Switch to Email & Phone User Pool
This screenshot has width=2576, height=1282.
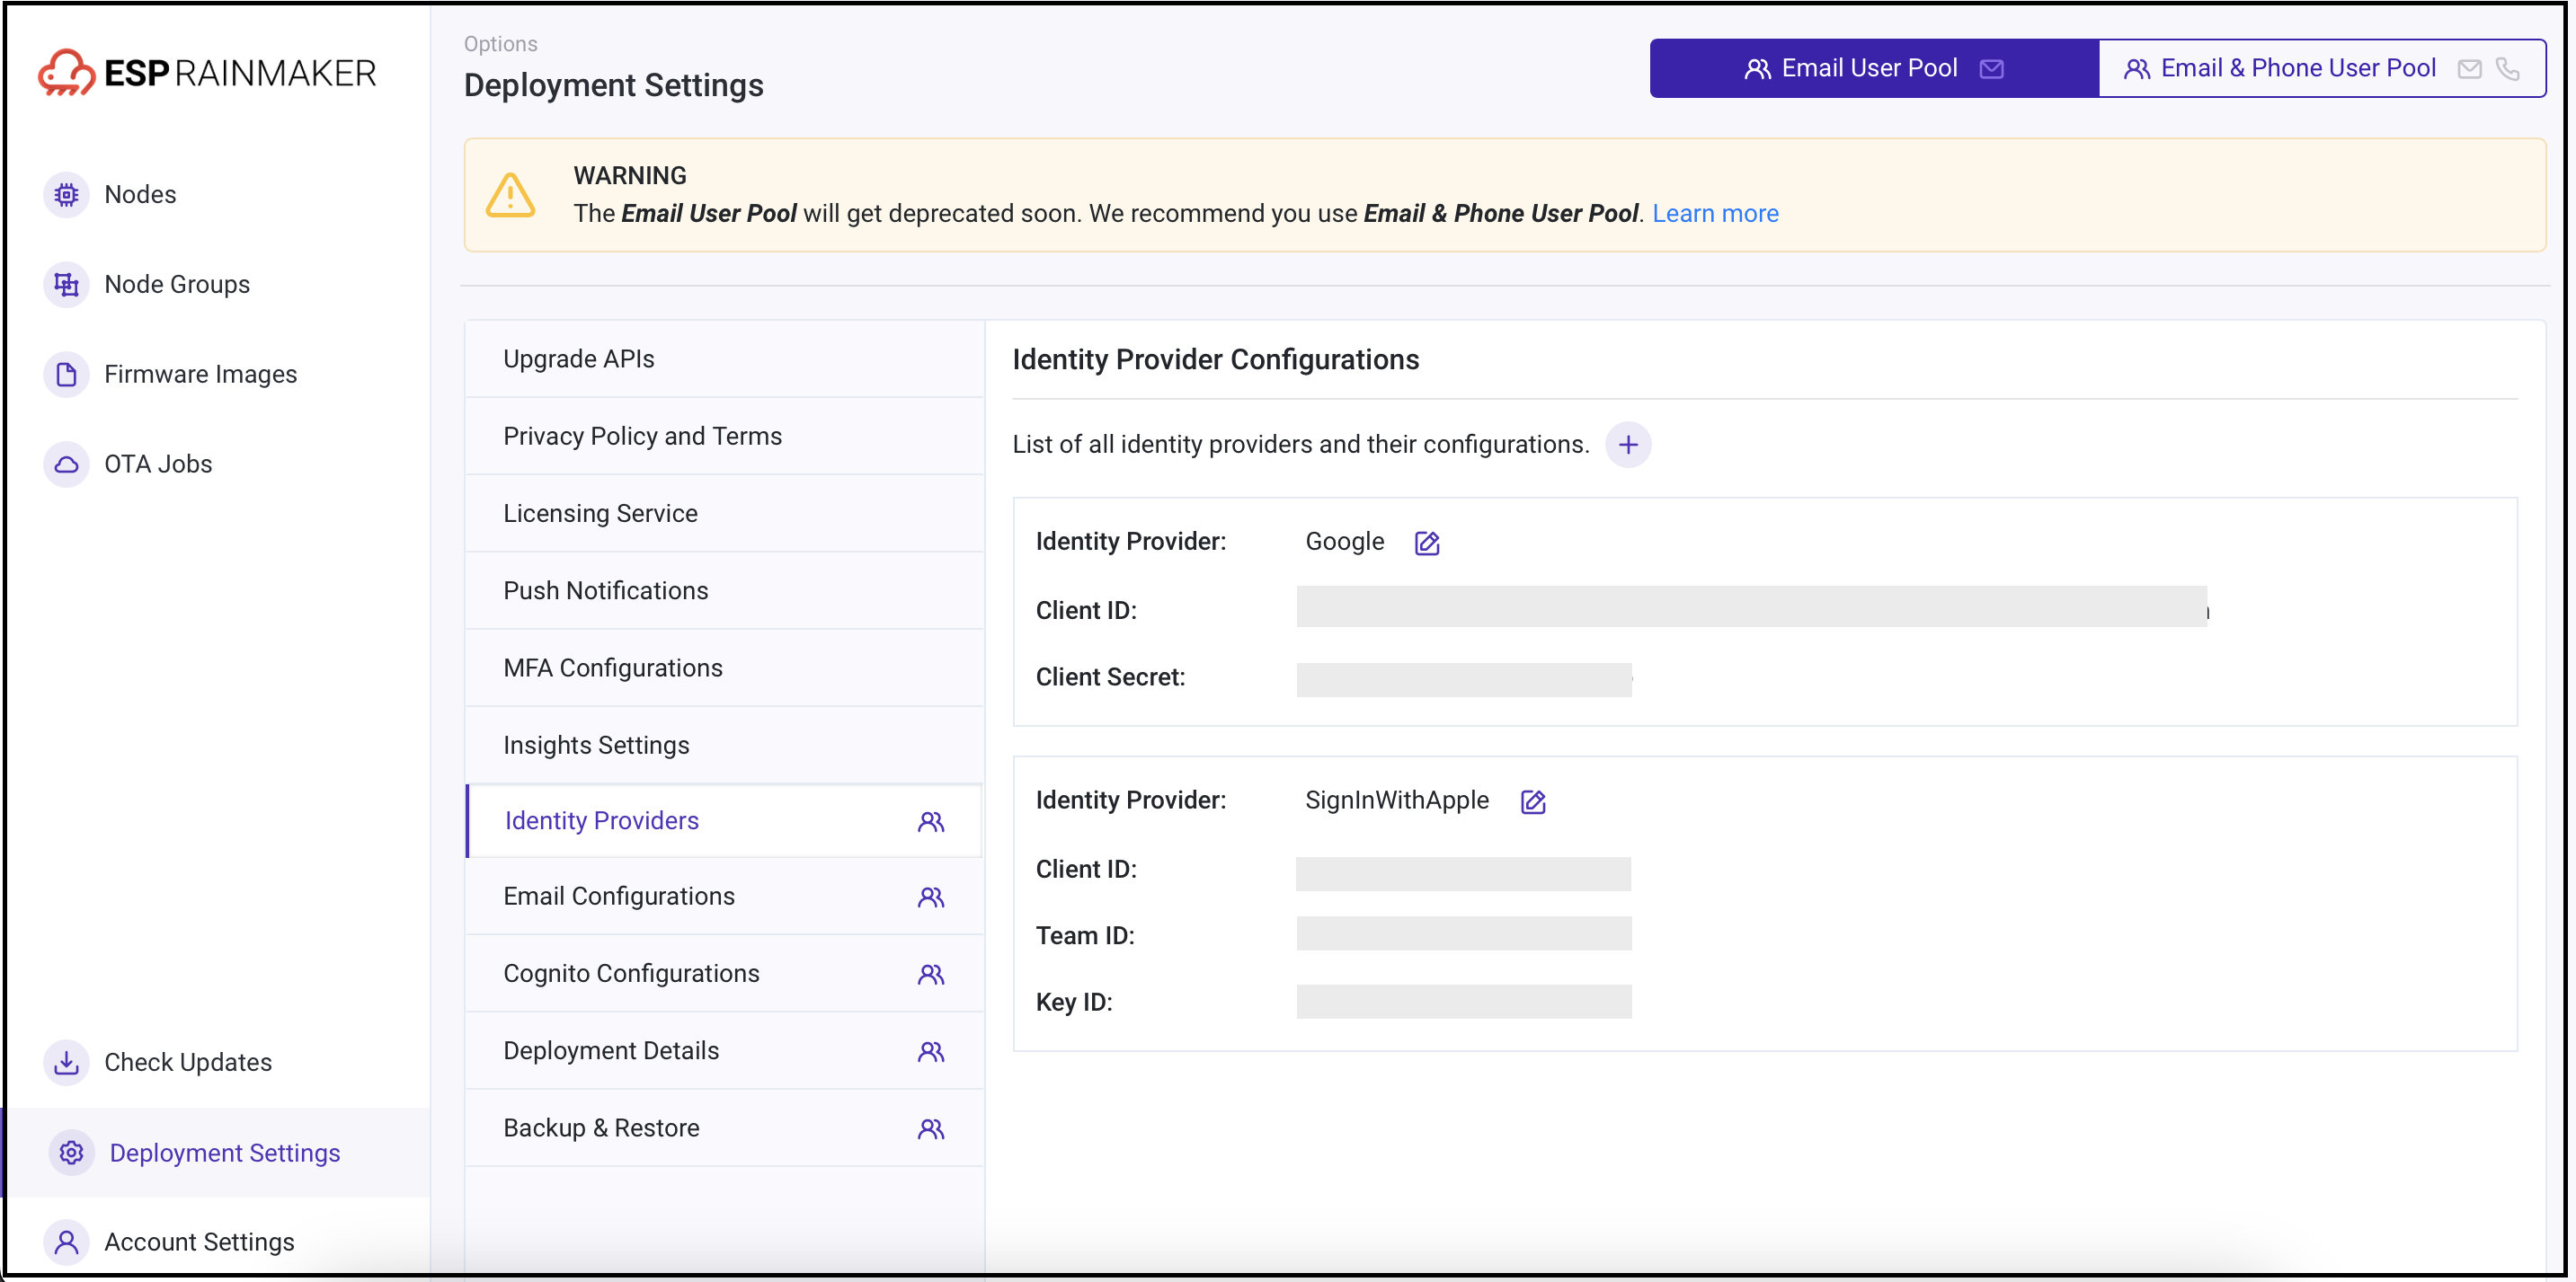(2322, 68)
